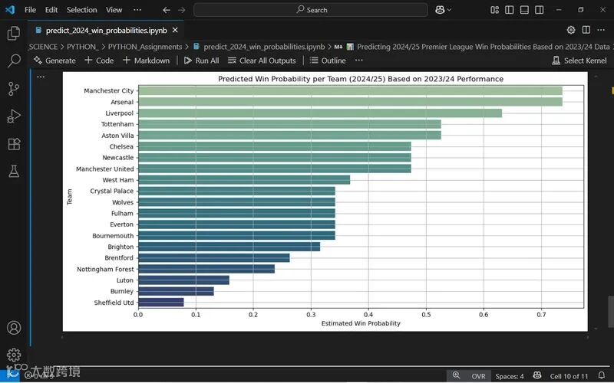Click Select Kernel button
Screen dimensions: 614x383
point(579,61)
